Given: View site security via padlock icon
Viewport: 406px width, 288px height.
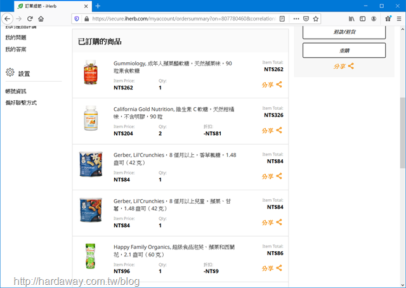Looking at the screenshot, I should [x=86, y=18].
